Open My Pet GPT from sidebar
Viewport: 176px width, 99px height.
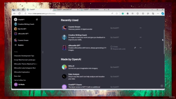[22, 29]
